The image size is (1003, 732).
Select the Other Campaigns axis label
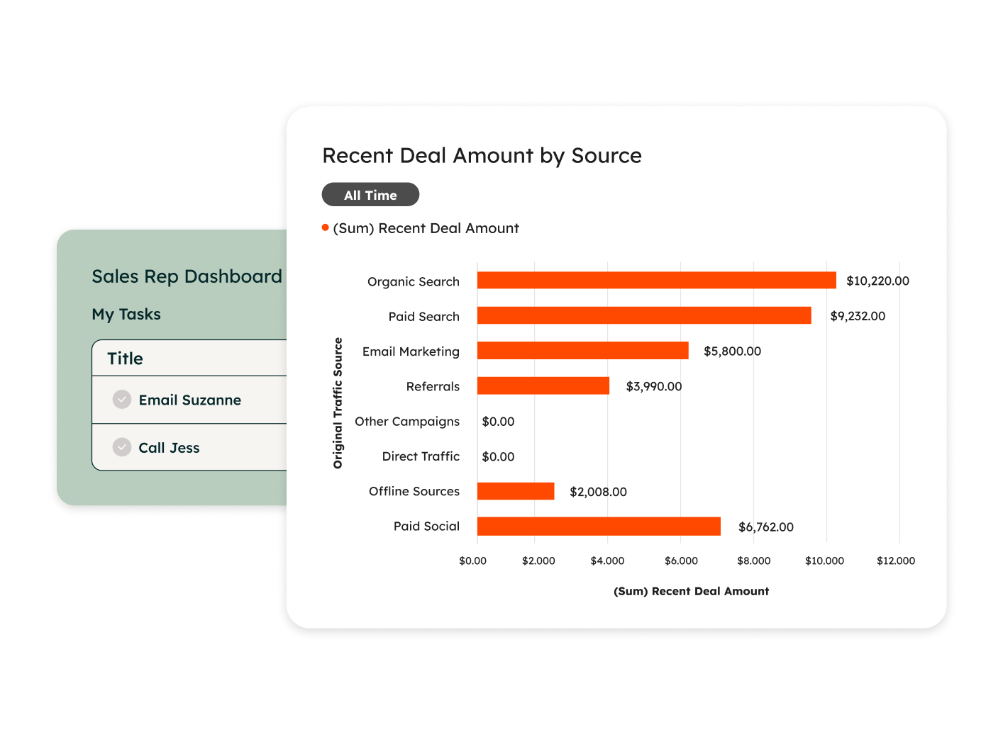tap(407, 422)
